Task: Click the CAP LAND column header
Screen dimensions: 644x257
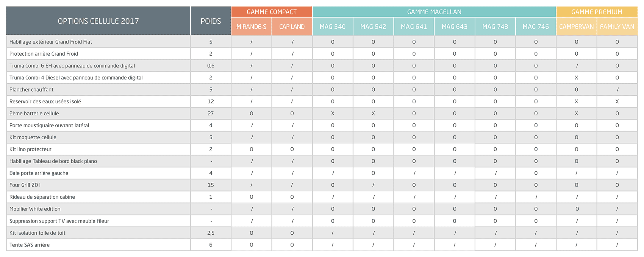Action: tap(292, 26)
